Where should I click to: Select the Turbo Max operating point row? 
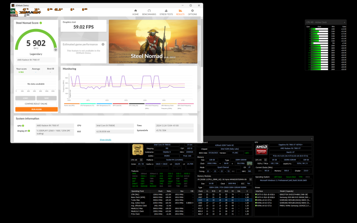point(163,200)
